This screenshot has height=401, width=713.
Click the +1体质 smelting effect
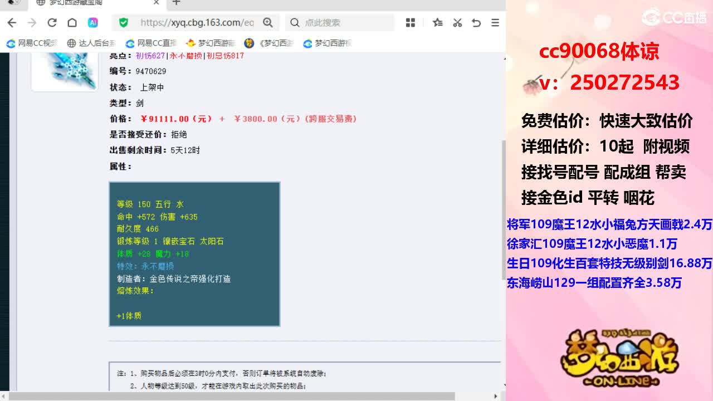click(129, 316)
